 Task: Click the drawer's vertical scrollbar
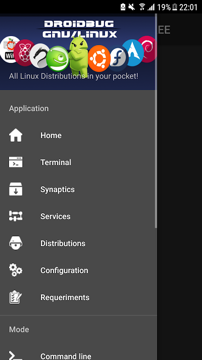click(x=156, y=121)
